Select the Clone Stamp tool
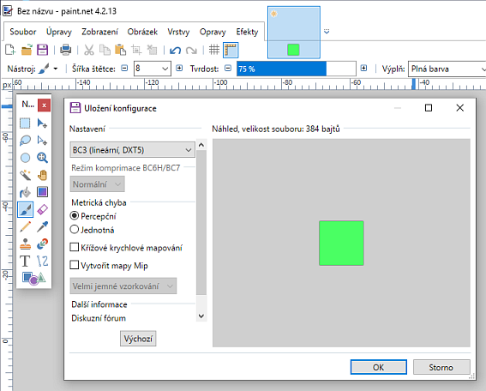This screenshot has width=486, height=391. (25, 244)
